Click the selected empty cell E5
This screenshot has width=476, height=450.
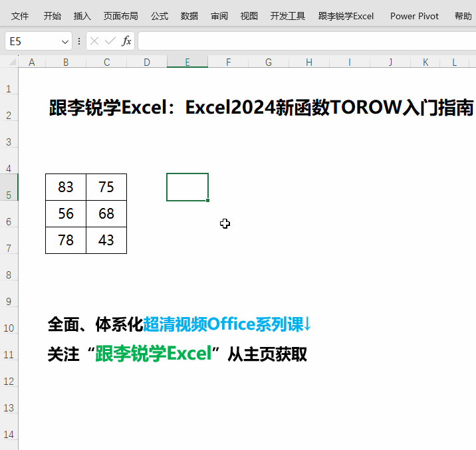(187, 187)
